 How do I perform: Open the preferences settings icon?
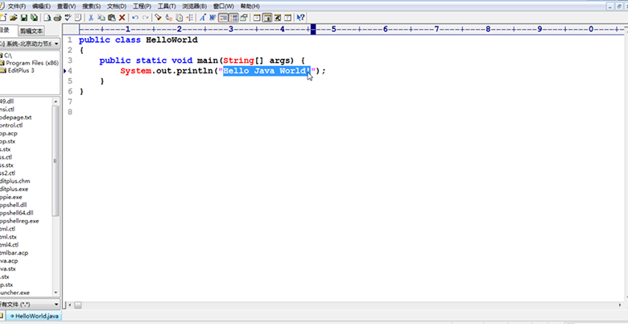244,18
